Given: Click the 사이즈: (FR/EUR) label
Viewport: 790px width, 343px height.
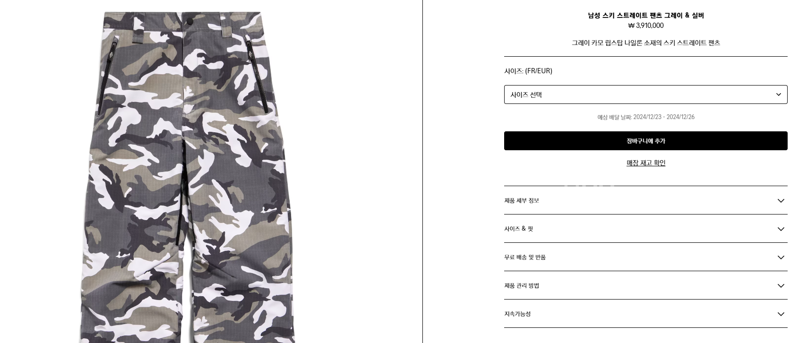Looking at the screenshot, I should (528, 71).
